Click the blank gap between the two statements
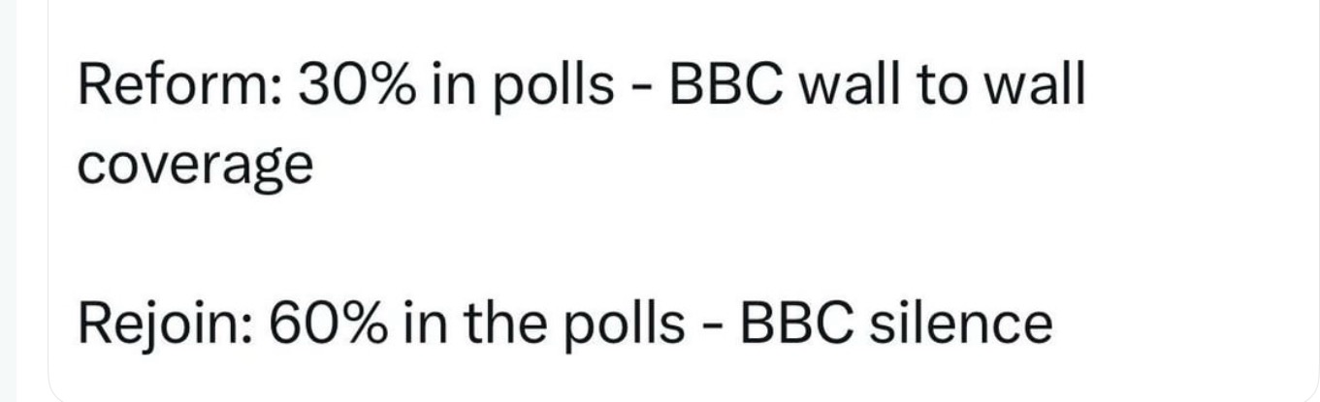1320x402 pixels. pos(660,247)
